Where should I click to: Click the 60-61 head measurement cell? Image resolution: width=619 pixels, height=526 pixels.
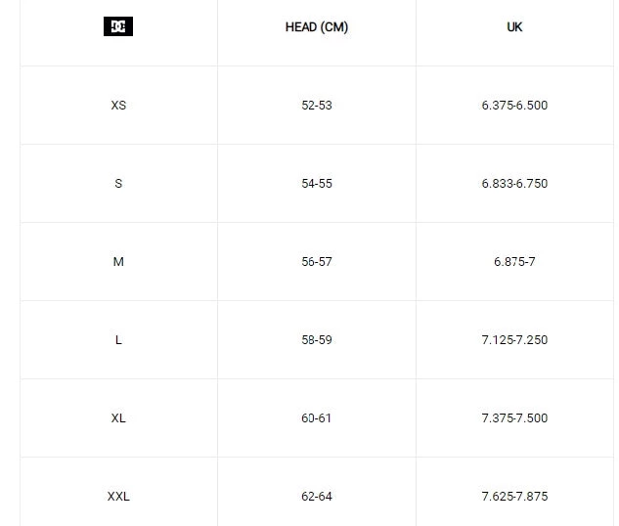click(x=317, y=418)
